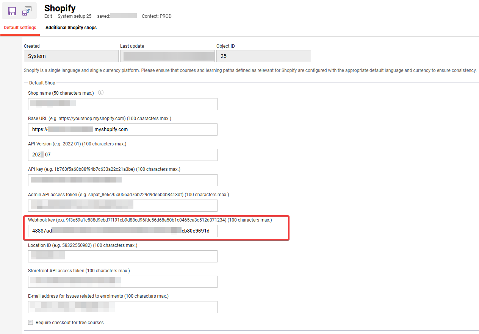Click inside the Shop name input field
Image resolution: width=479 pixels, height=334 pixels.
[122, 104]
